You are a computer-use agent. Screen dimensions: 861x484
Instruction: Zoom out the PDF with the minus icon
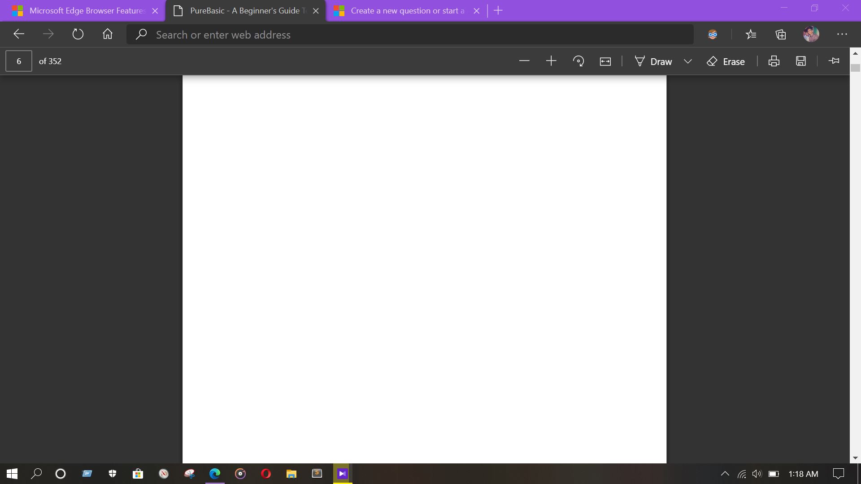coord(524,61)
